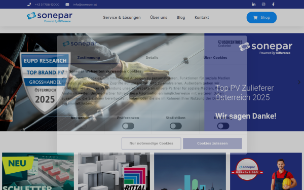
Task: Open the Service & Lösungen menu
Action: click(x=122, y=17)
